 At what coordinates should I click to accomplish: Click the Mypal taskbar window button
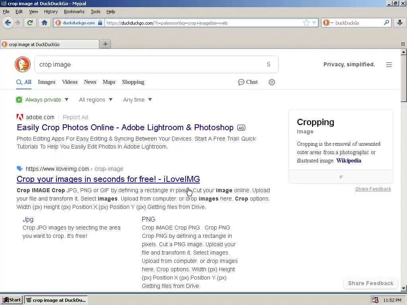(56, 300)
